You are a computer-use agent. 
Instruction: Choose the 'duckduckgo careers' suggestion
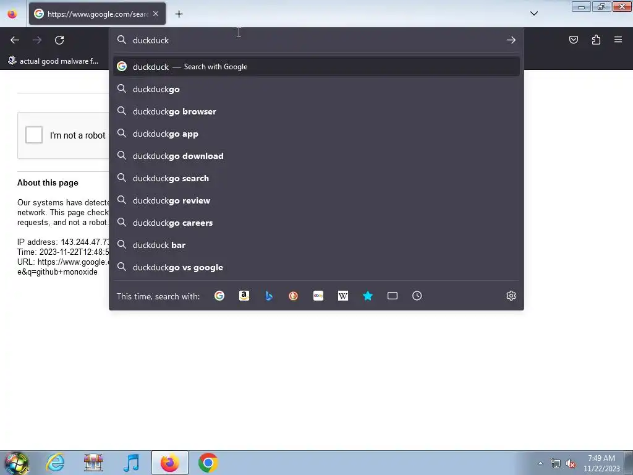(316, 223)
